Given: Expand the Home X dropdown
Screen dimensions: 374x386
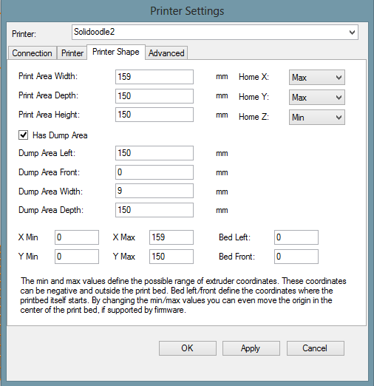Looking at the screenshot, I should coord(317,78).
